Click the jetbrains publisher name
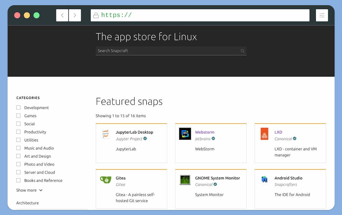The image size is (342, 215). pyautogui.click(x=203, y=139)
